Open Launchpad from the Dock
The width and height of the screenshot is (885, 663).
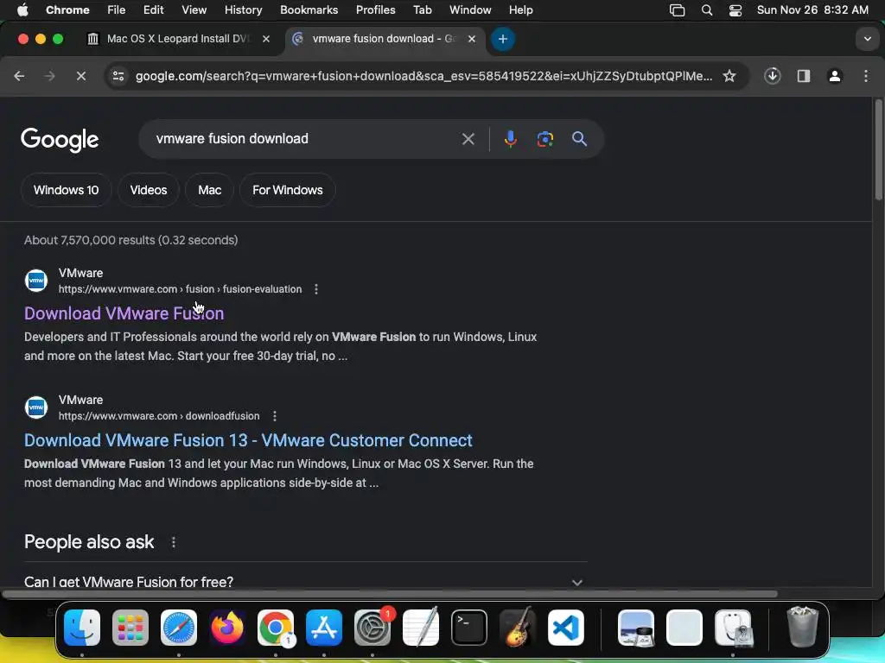coord(131,628)
